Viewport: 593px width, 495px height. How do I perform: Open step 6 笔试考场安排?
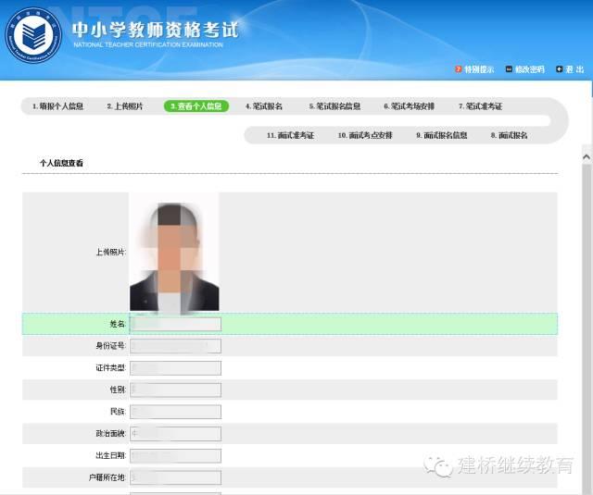tap(409, 106)
